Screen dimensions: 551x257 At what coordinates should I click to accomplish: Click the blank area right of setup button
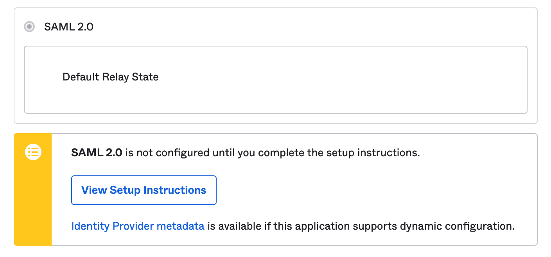(352, 190)
